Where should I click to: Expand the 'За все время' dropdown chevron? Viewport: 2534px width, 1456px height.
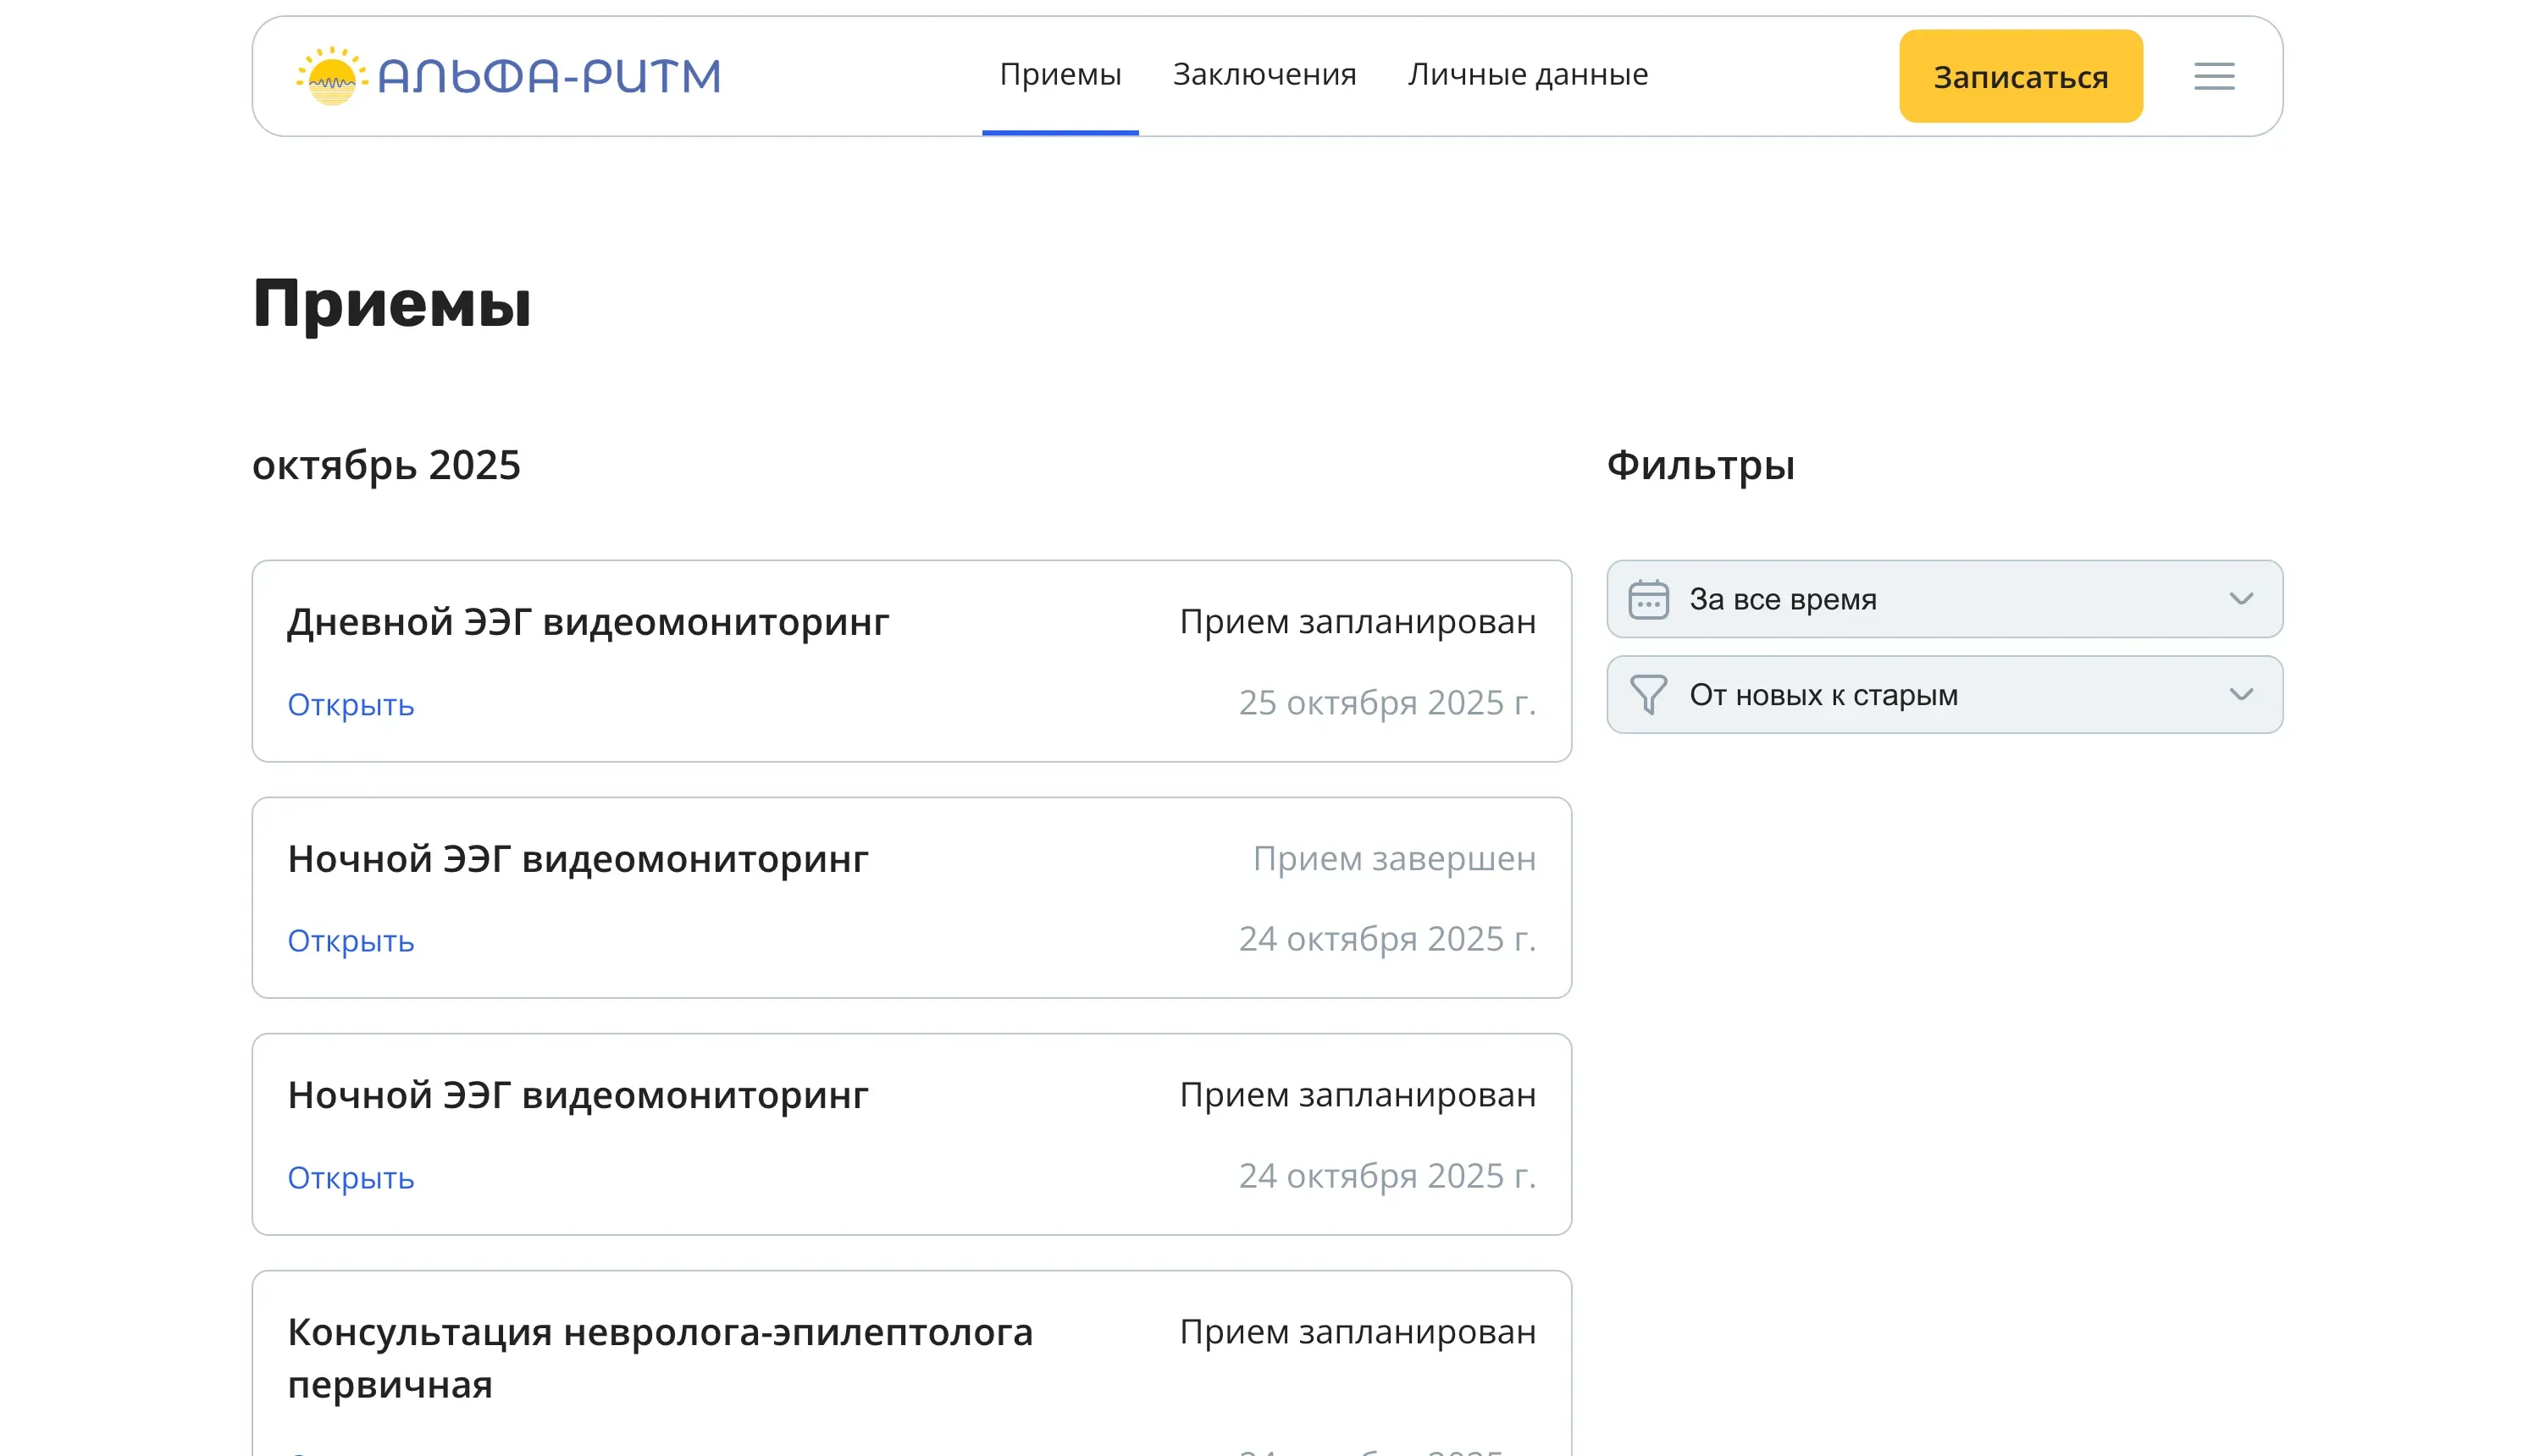coord(2241,599)
